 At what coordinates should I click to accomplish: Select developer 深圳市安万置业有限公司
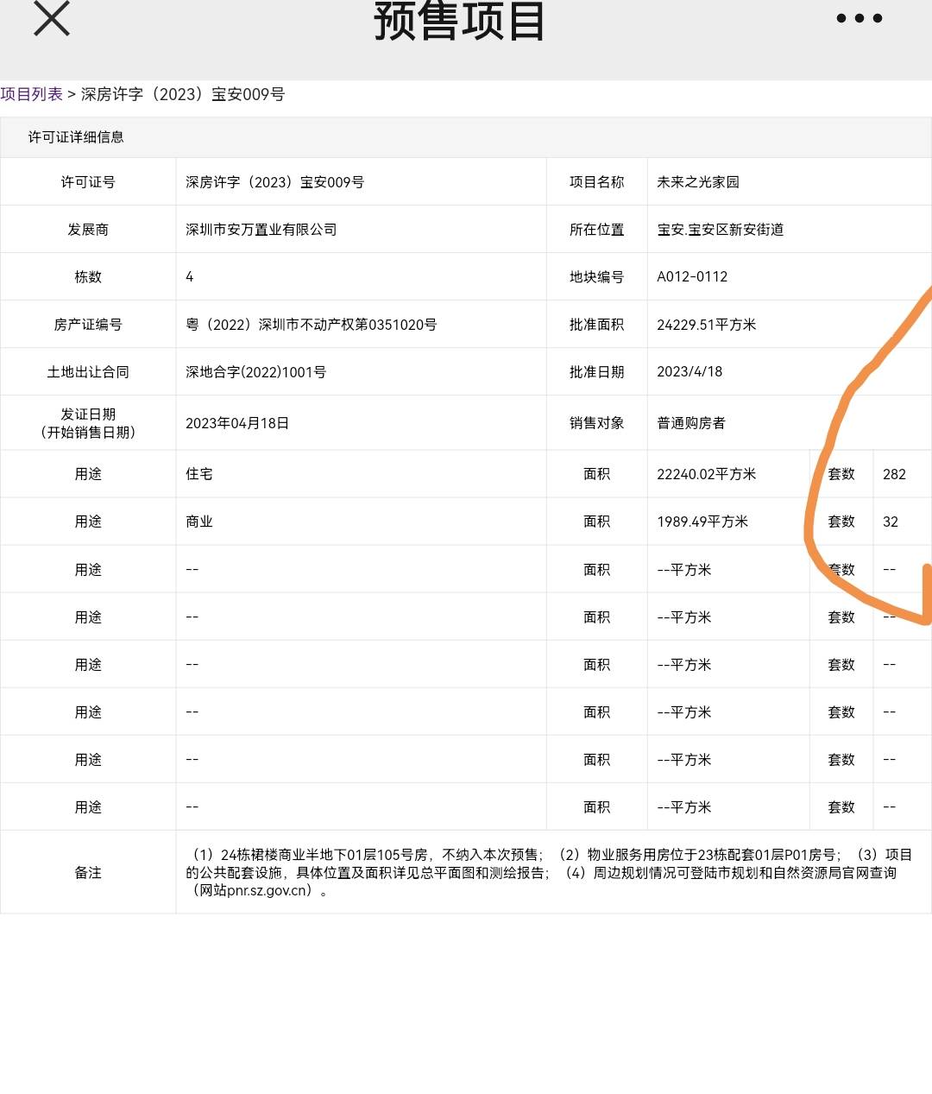pyautogui.click(x=261, y=230)
